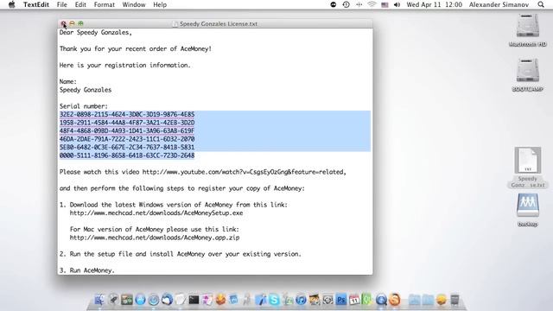This screenshot has height=311, width=553.
Task: Click the '2. Run the setup file' line
Action: (x=181, y=254)
